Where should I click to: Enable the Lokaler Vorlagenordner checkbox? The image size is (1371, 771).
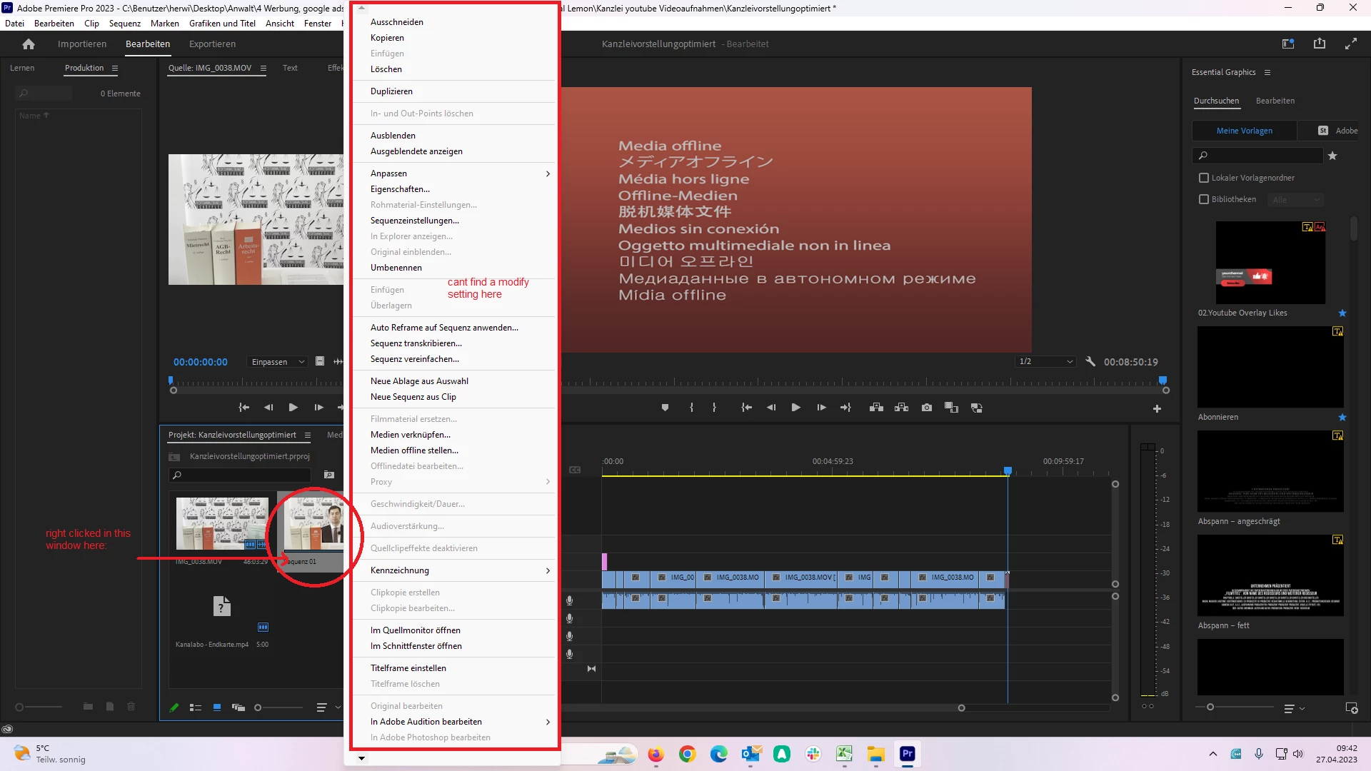[1204, 178]
